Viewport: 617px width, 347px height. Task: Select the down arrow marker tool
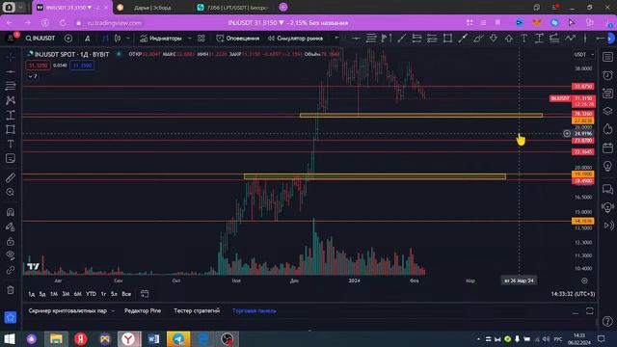coord(493,39)
